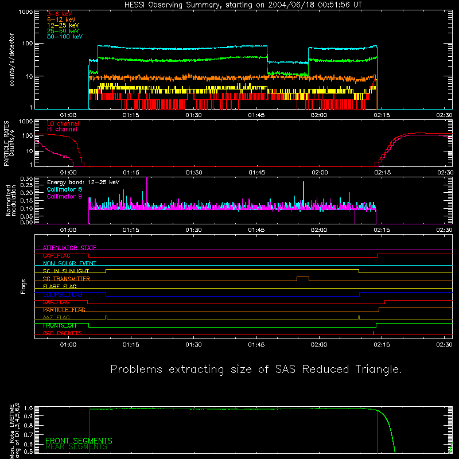Viewport: 459px width, 459px height.
Task: Click the SC_IN_SUNLIGHT flag label
Action: (66, 271)
